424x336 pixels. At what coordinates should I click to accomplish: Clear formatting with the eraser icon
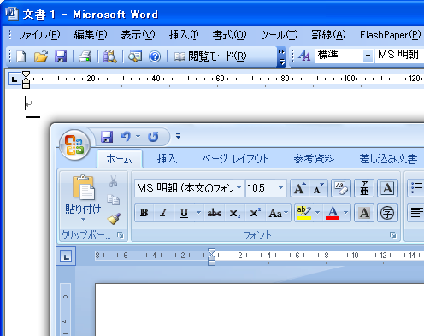pyautogui.click(x=341, y=188)
